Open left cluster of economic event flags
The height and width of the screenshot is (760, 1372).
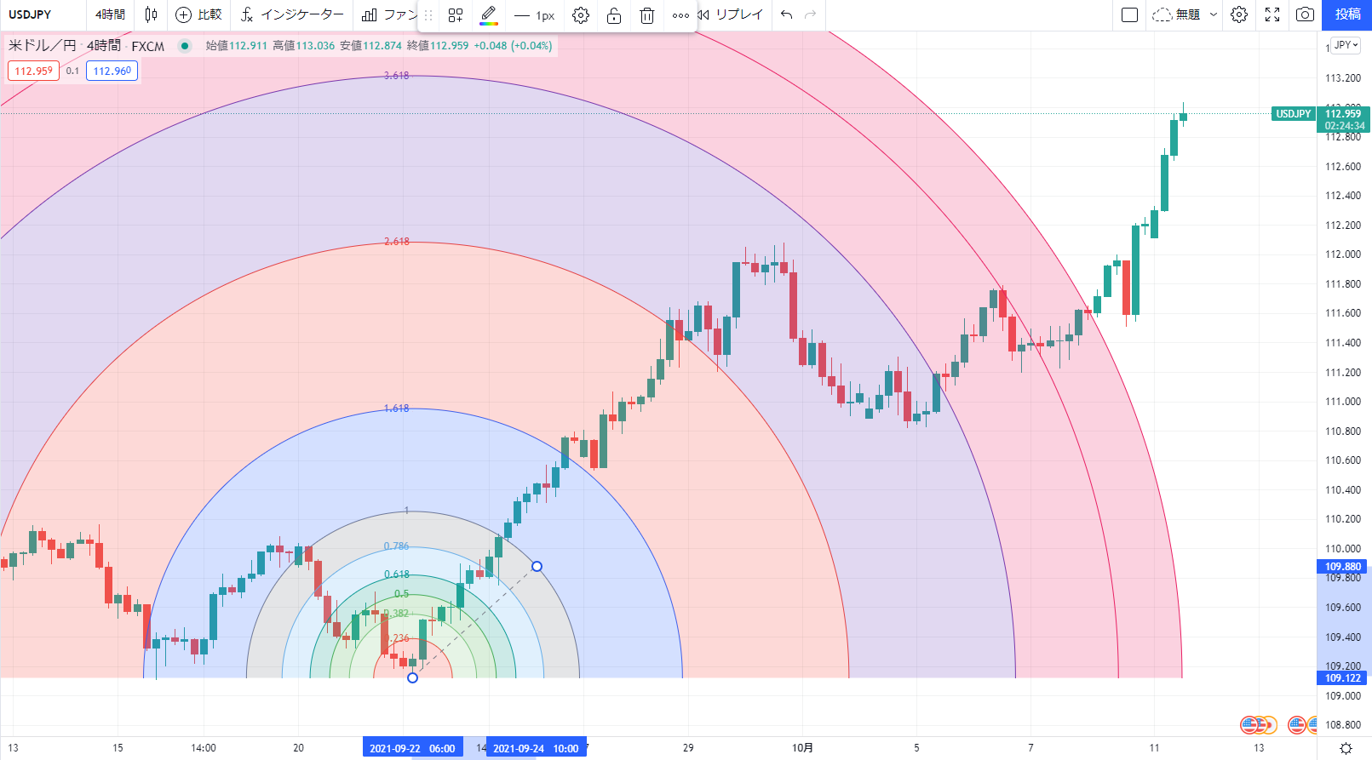[1258, 725]
